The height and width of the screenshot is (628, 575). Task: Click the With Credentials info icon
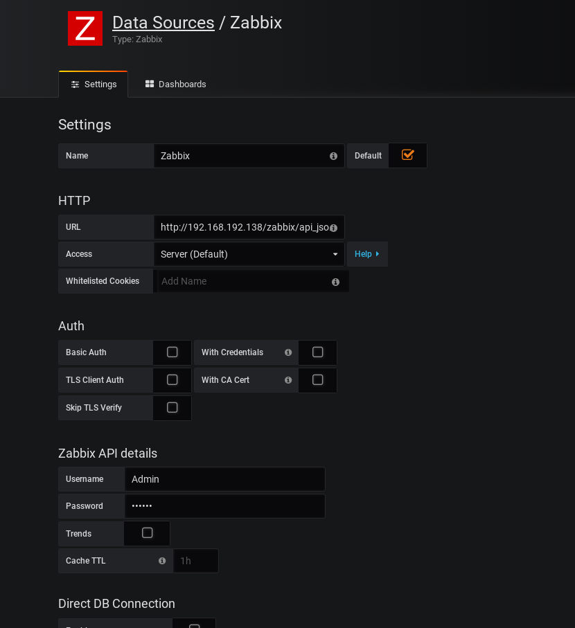click(x=288, y=352)
